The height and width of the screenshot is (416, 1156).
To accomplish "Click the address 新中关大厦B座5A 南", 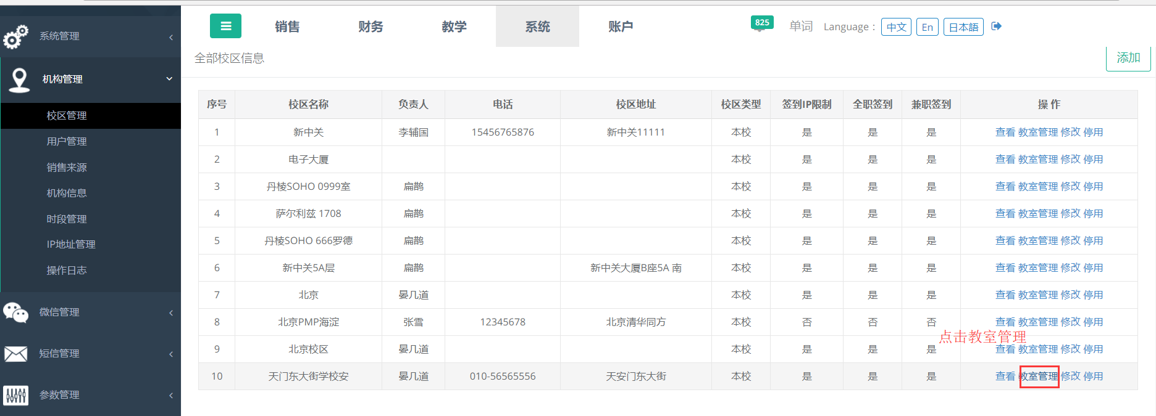I will pos(636,268).
